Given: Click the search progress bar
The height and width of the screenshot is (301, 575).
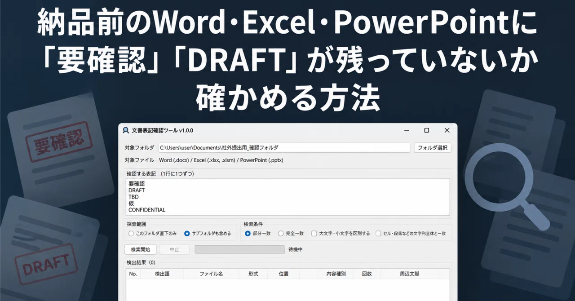Looking at the screenshot, I should (239, 249).
